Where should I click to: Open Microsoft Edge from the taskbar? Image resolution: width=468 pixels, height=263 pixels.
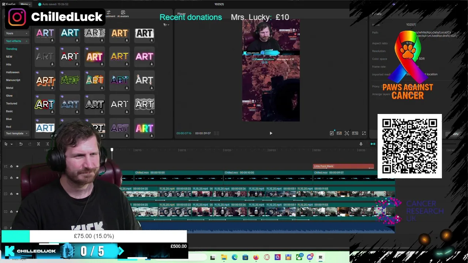(234, 258)
